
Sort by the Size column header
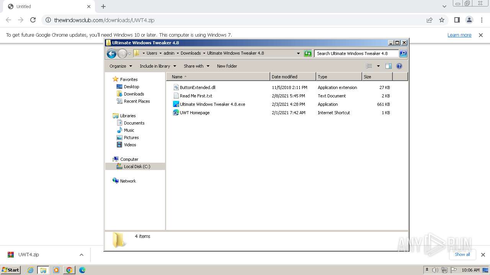(377, 77)
